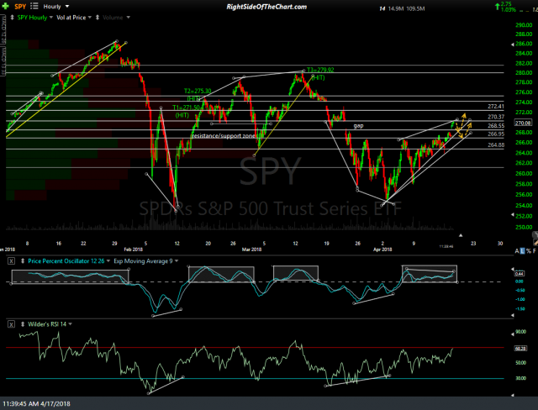The height and width of the screenshot is (410, 538).
Task: Click the Feb 2018 date axis label
Action: coord(133,250)
